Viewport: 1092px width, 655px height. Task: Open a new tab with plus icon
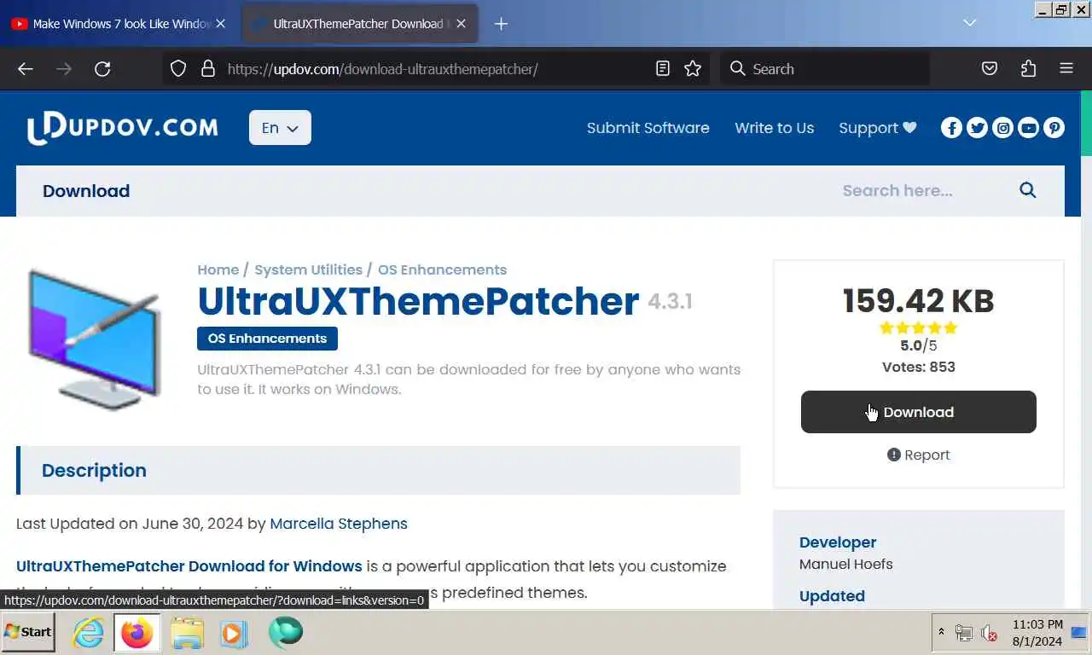pos(501,24)
